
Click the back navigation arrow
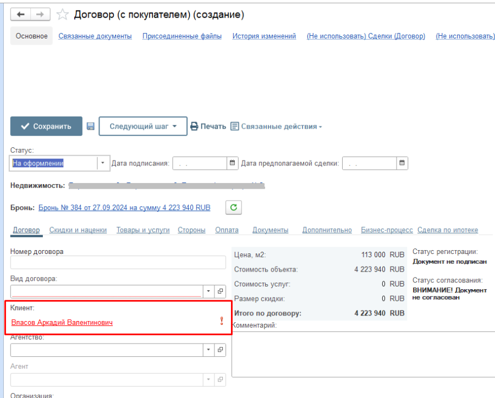21,15
